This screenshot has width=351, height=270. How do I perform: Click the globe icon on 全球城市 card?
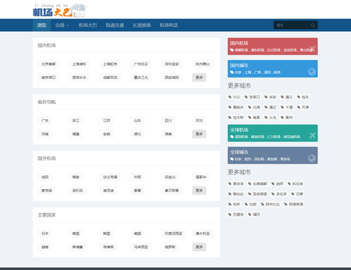[x=312, y=158]
